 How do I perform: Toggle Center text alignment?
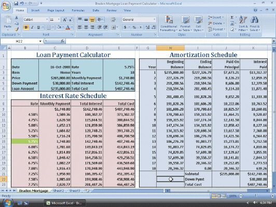point(86,27)
